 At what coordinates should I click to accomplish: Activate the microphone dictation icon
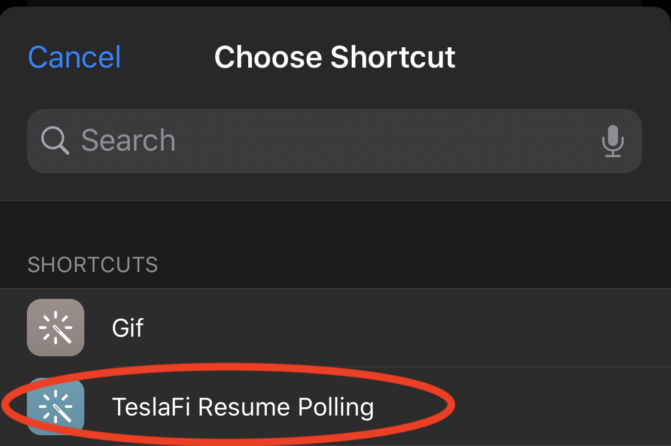(x=613, y=141)
